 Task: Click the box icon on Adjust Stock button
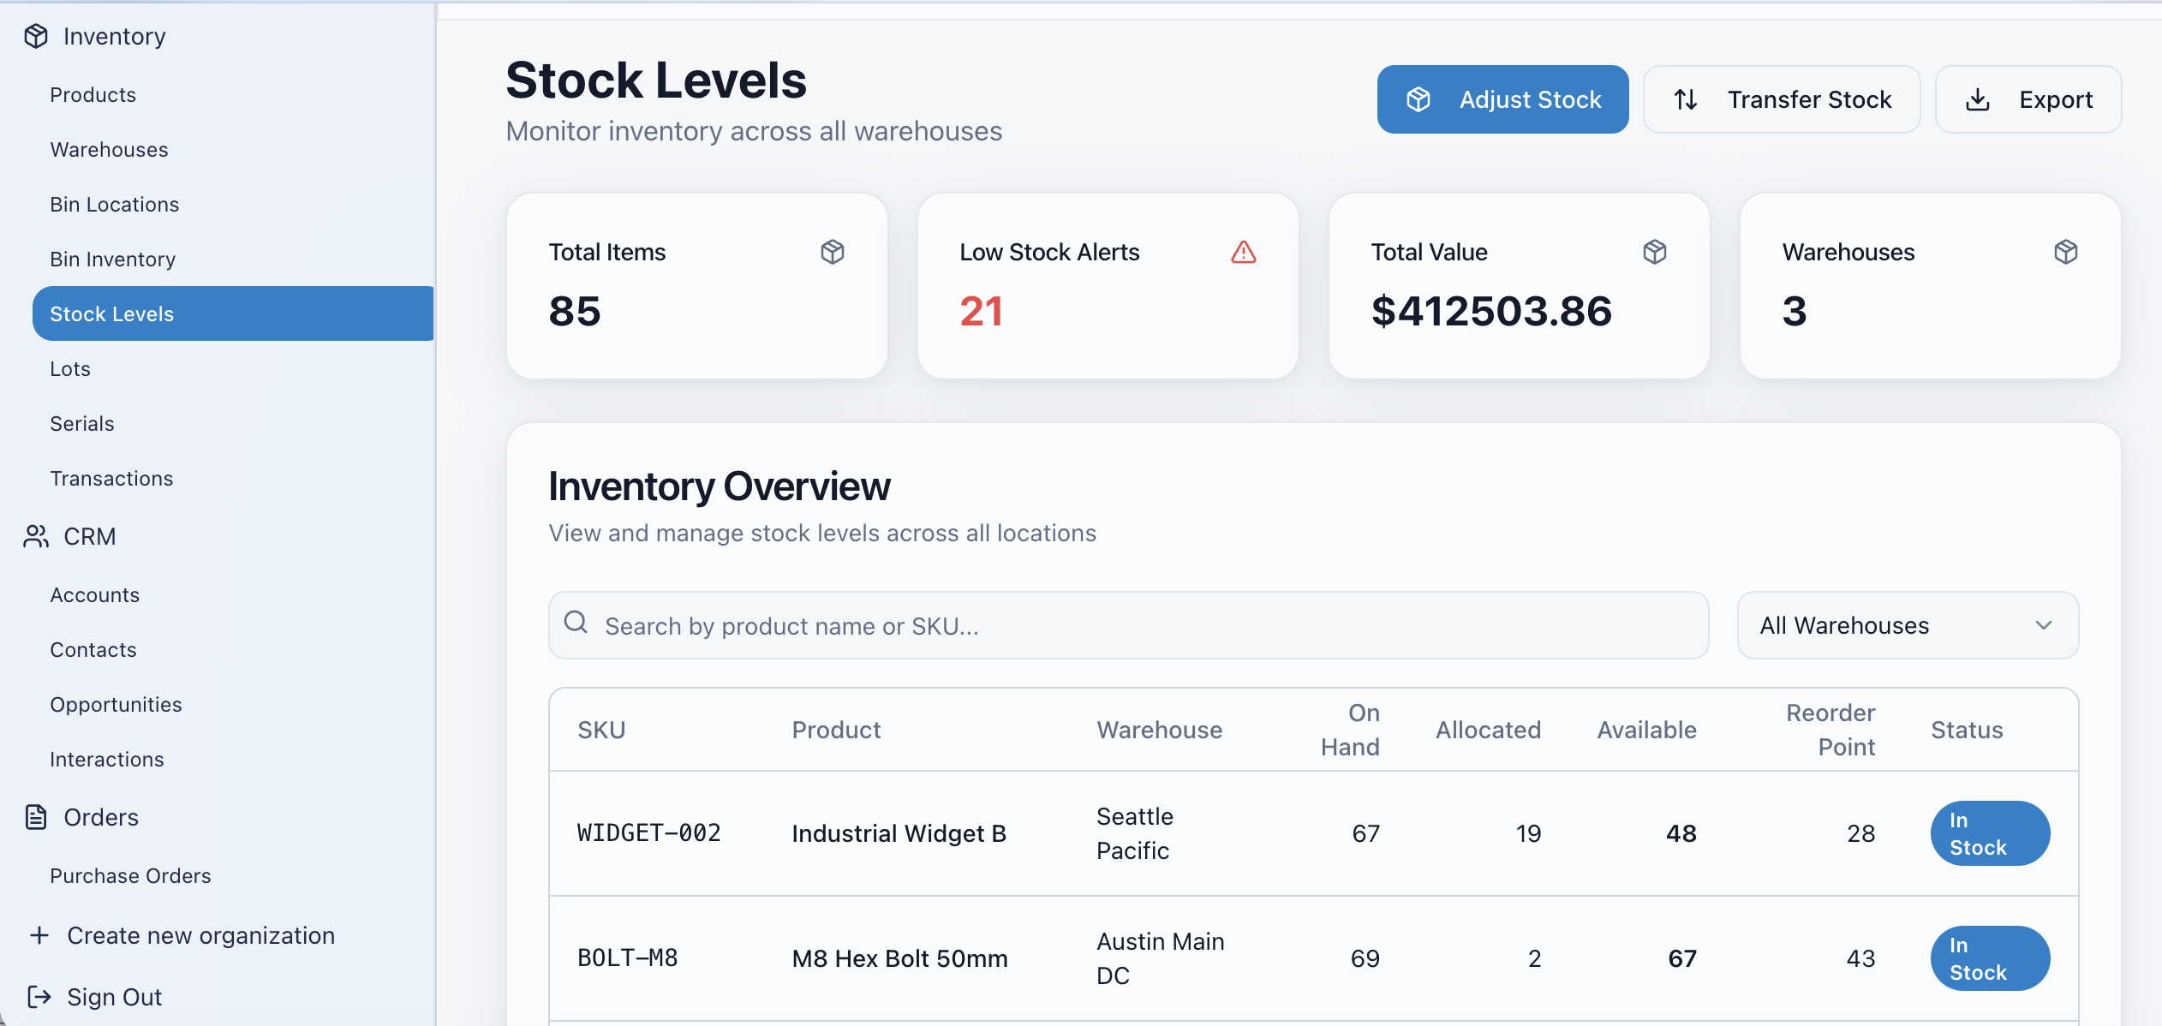coord(1418,99)
